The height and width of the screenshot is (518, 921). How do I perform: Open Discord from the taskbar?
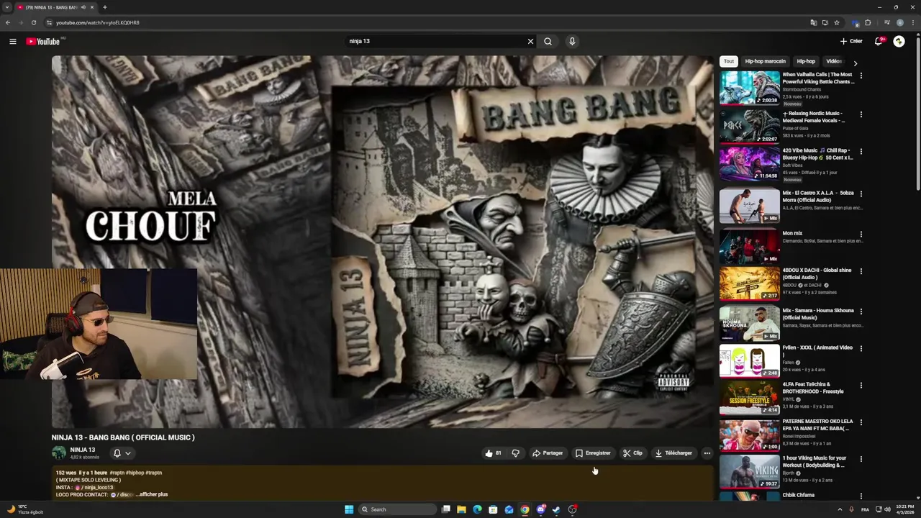point(540,509)
